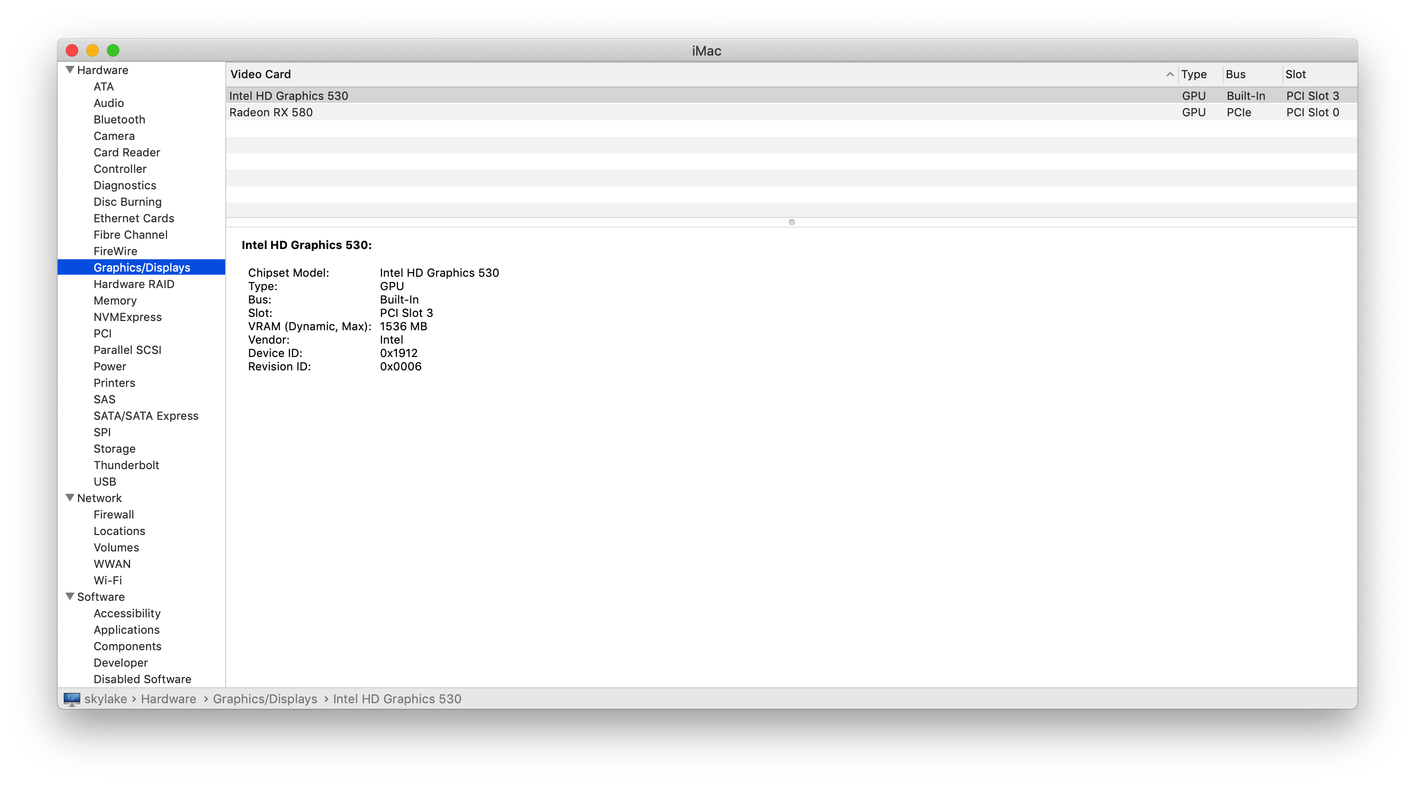Select the Intel HD Graphics 530 row

coord(385,95)
